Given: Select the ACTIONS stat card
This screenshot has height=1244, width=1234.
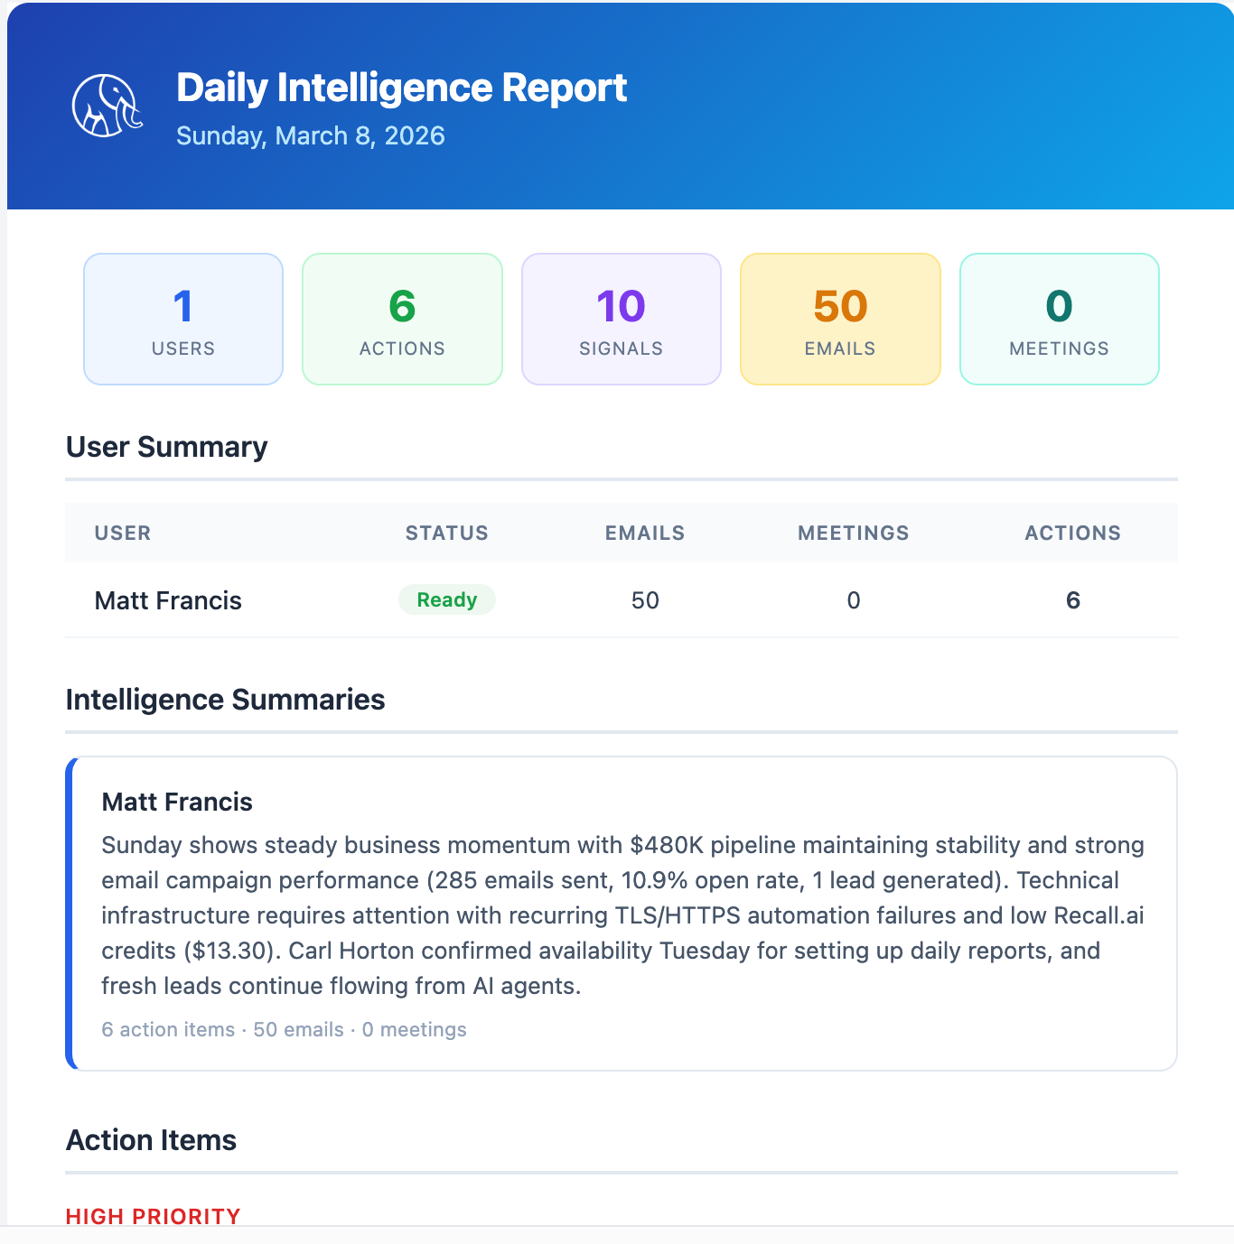Looking at the screenshot, I should (402, 319).
